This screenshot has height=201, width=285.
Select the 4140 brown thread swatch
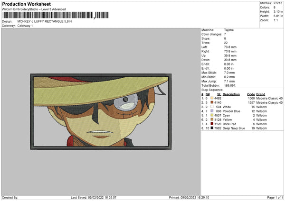pos(212,102)
